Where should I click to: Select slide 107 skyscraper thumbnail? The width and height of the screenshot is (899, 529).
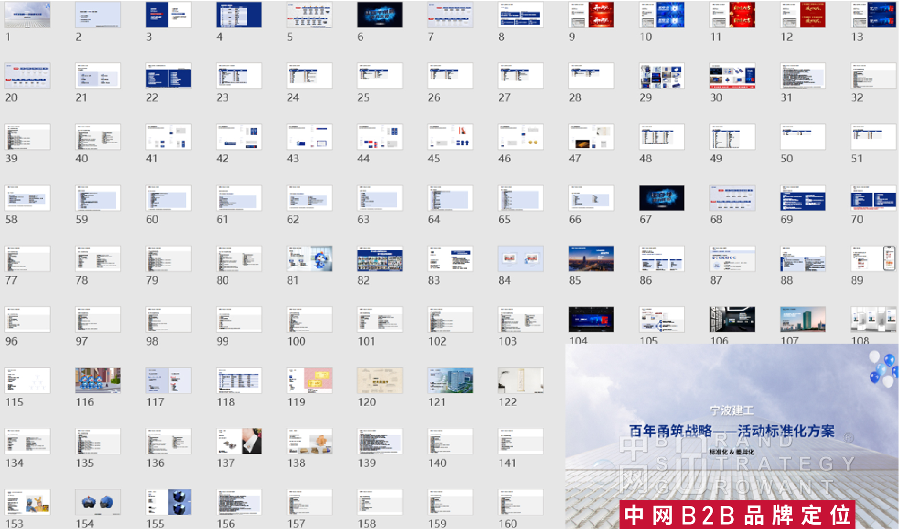[x=802, y=319]
